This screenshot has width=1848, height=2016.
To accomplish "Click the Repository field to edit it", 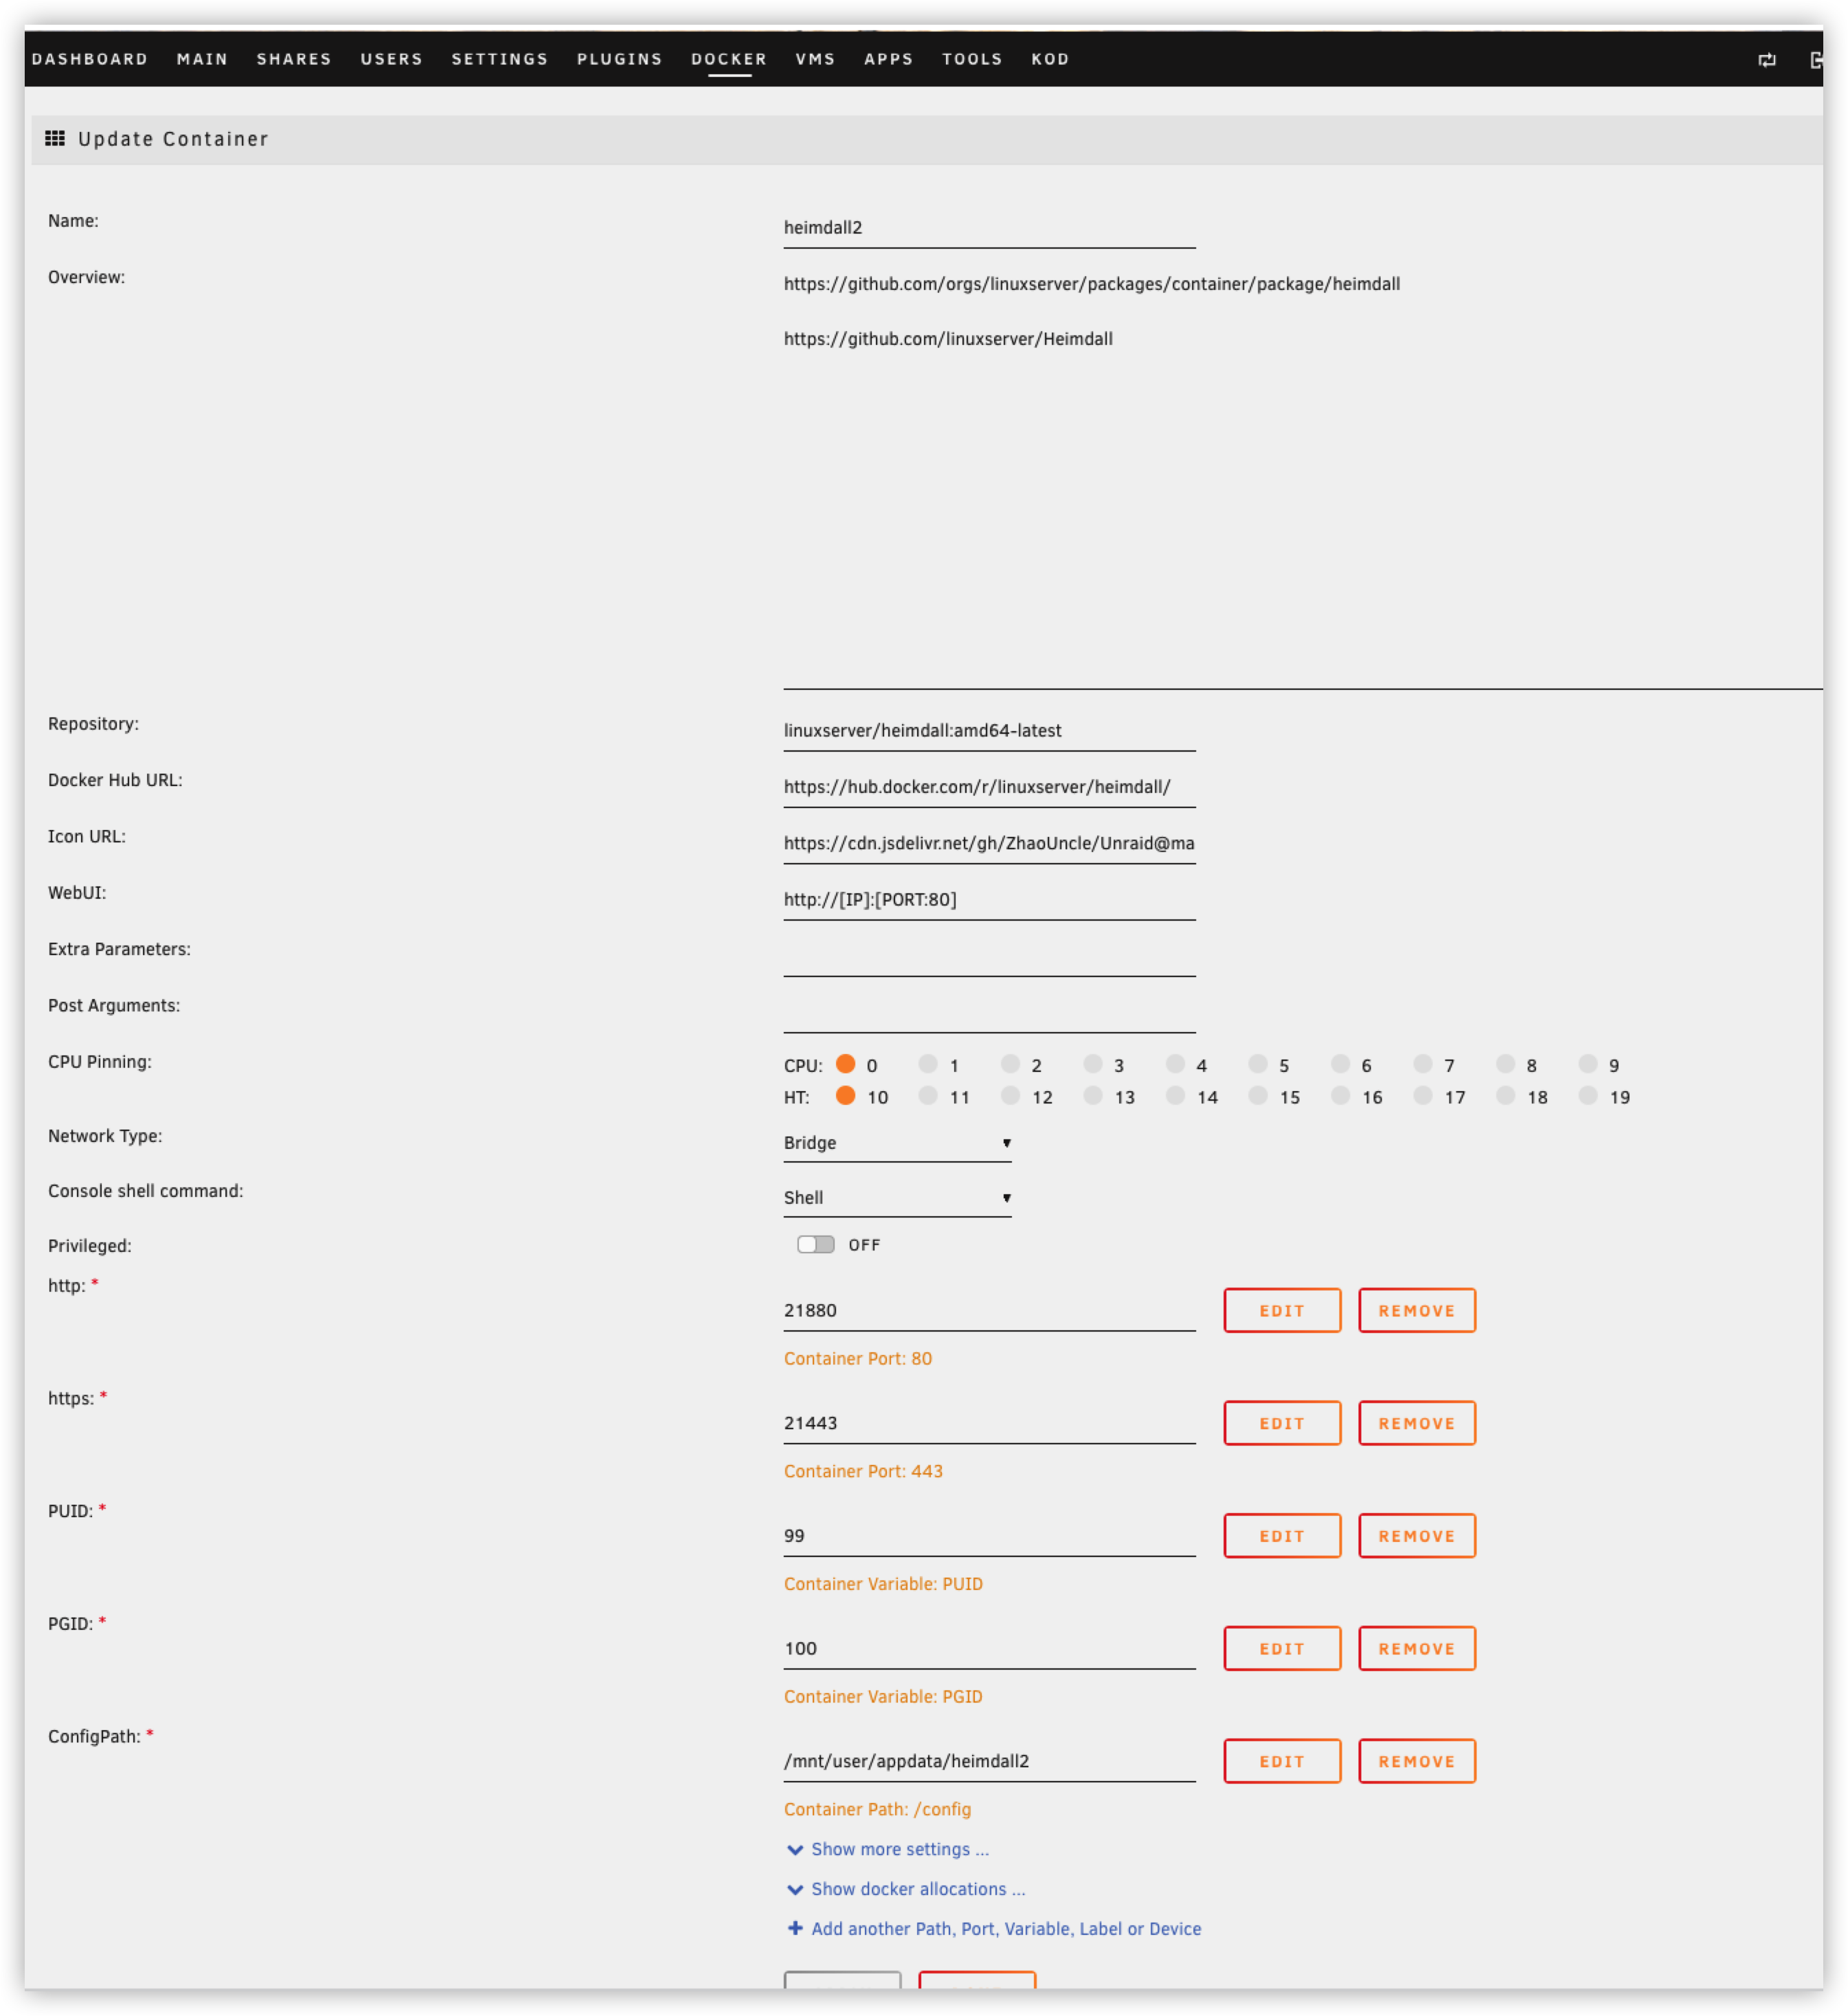I will (x=989, y=730).
